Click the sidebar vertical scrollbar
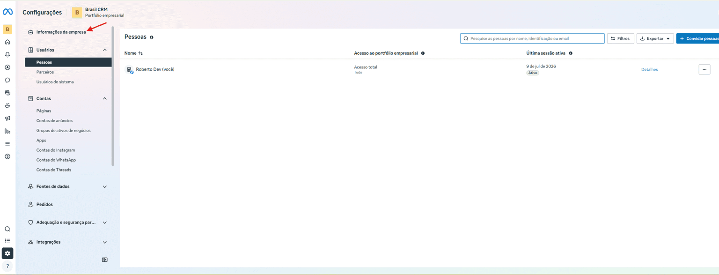This screenshot has width=719, height=275. (112, 96)
